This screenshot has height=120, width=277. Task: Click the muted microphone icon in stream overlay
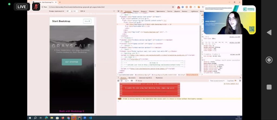[x=36, y=7]
